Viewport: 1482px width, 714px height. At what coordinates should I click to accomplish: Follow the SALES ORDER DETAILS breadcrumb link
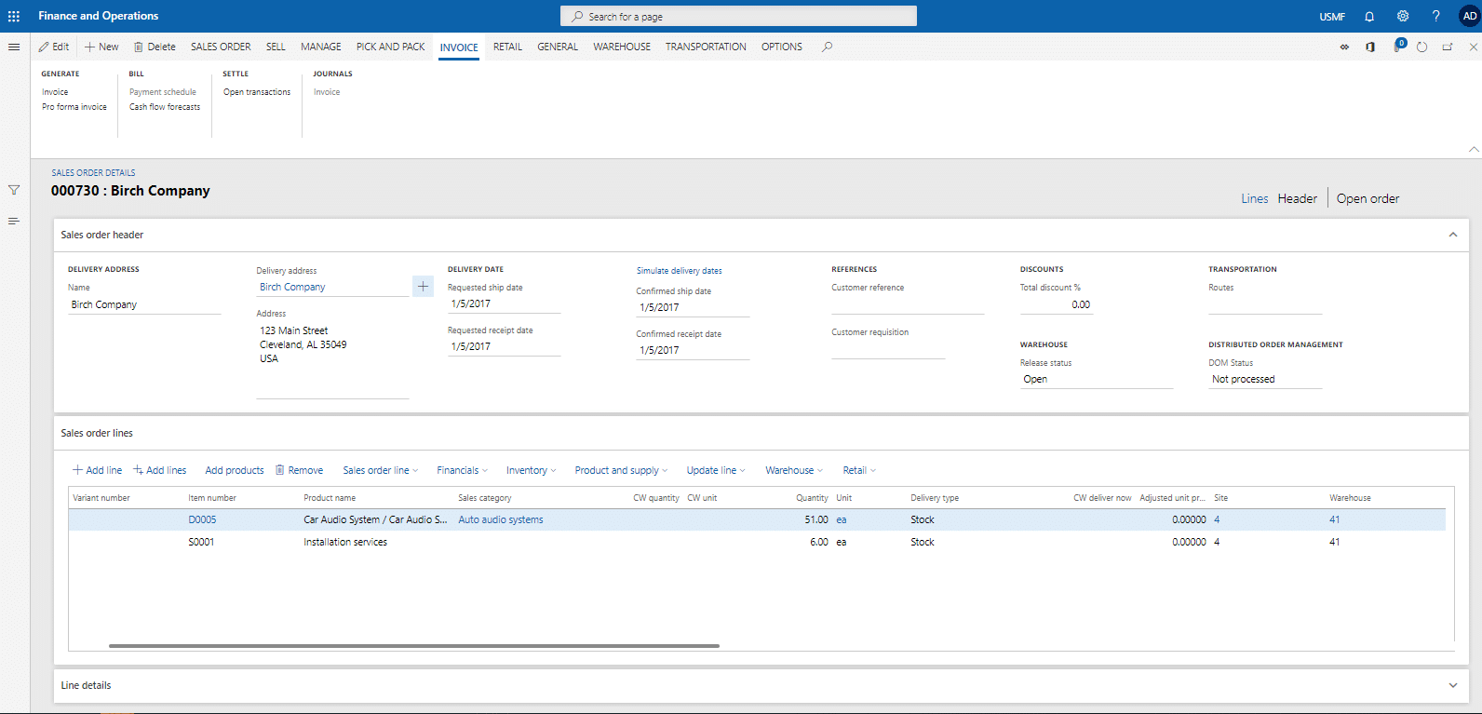[93, 172]
